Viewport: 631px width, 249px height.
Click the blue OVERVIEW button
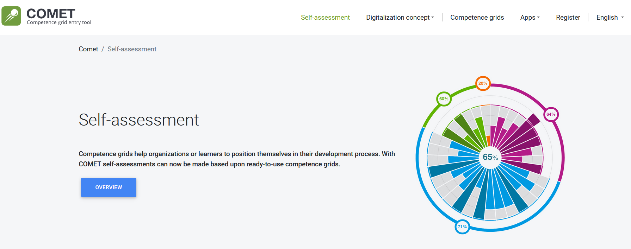click(x=109, y=187)
